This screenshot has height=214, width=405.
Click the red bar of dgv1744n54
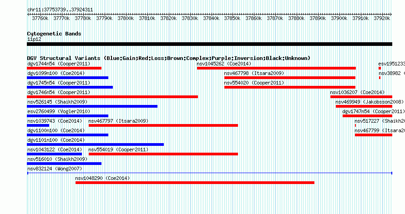coord(64,68)
